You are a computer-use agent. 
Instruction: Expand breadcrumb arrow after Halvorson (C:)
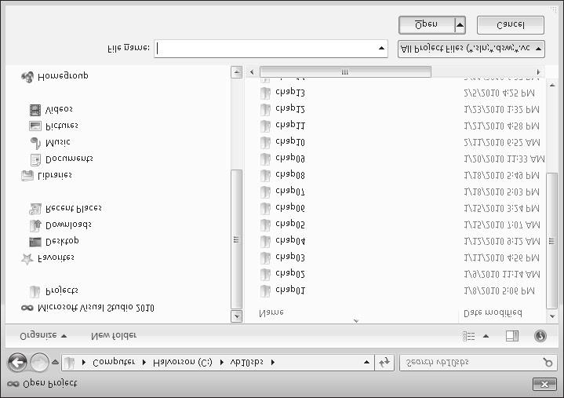pos(221,363)
